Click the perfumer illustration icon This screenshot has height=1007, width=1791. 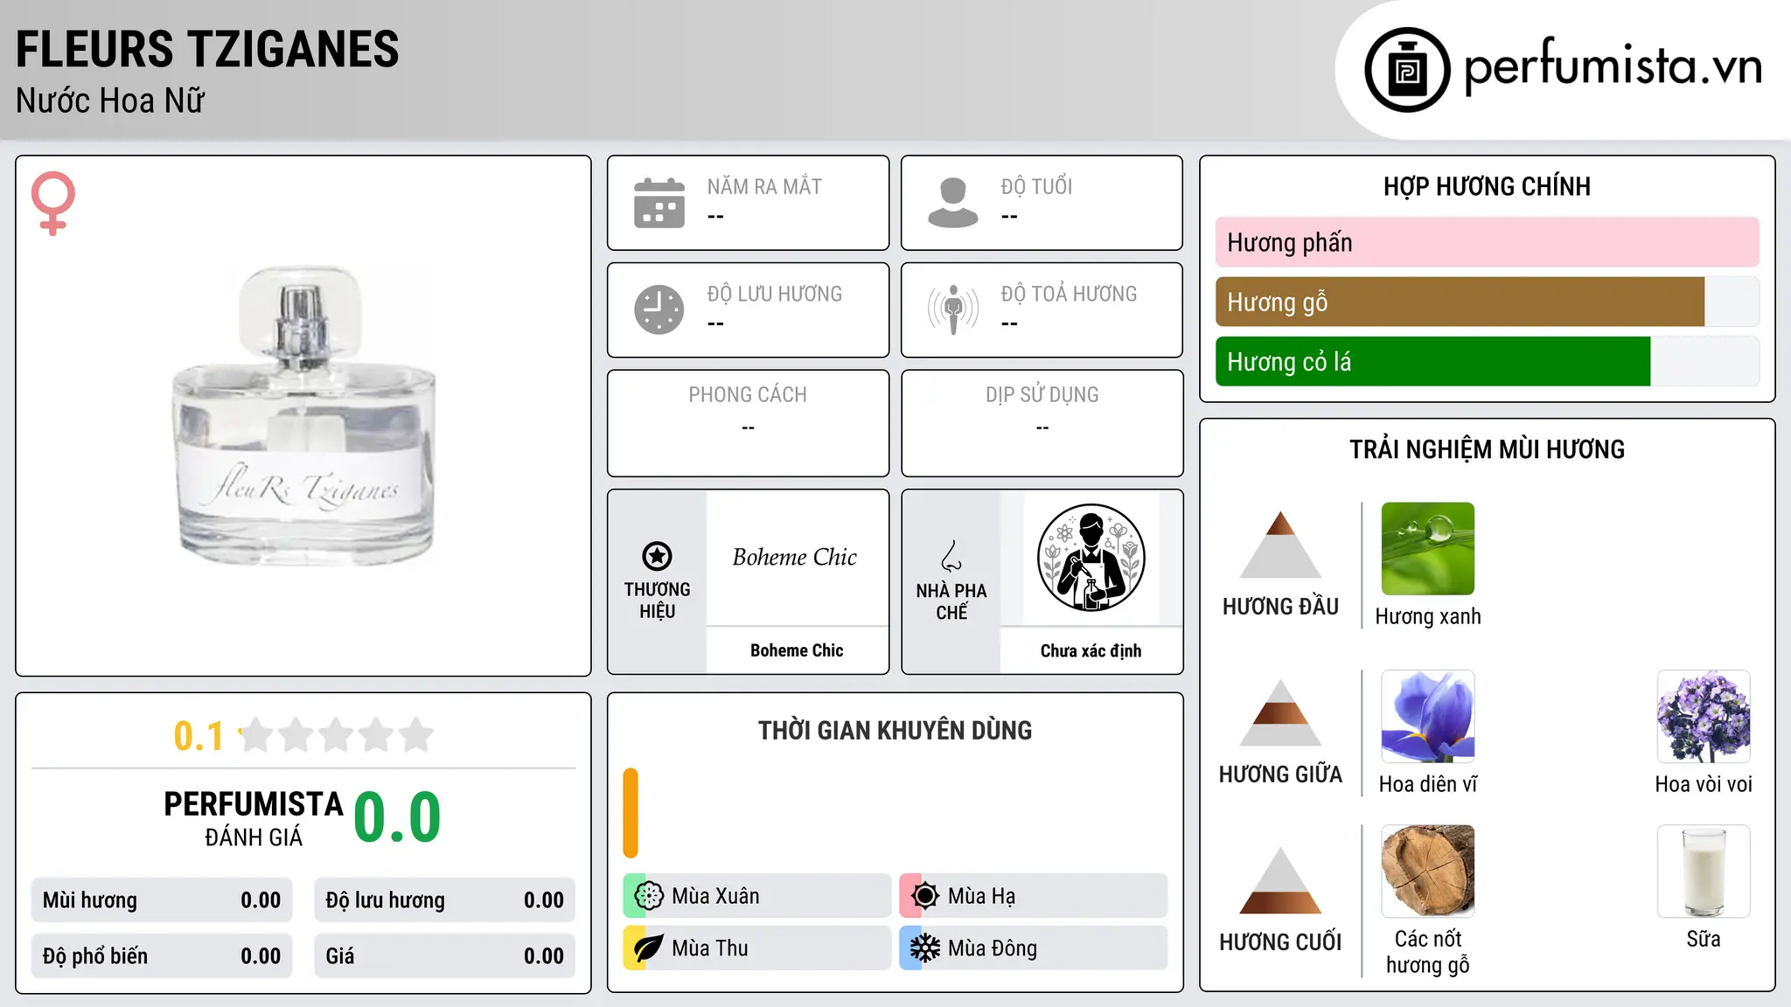(1091, 558)
